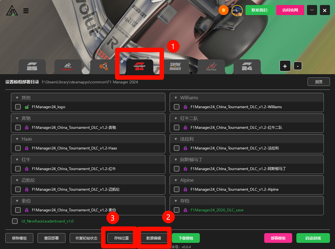Collapse the 阿斯顿马丁 group
This screenshot has height=249, width=335.
[x=176, y=160]
